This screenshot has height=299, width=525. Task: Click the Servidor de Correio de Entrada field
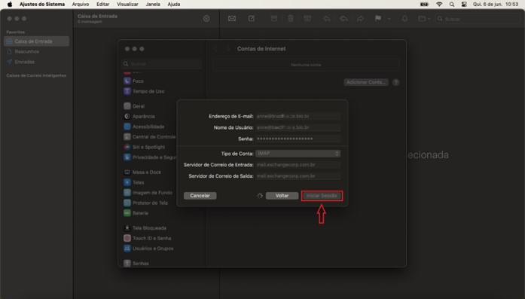(298, 165)
